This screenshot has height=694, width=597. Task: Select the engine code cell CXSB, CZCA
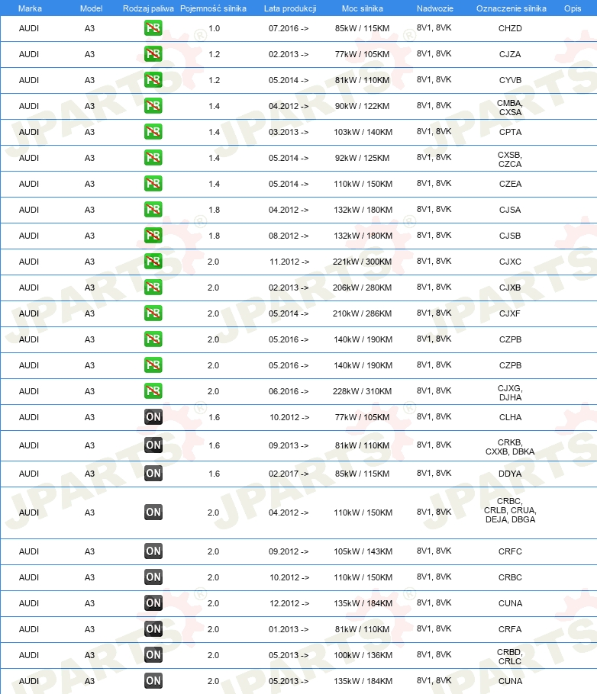tap(510, 159)
